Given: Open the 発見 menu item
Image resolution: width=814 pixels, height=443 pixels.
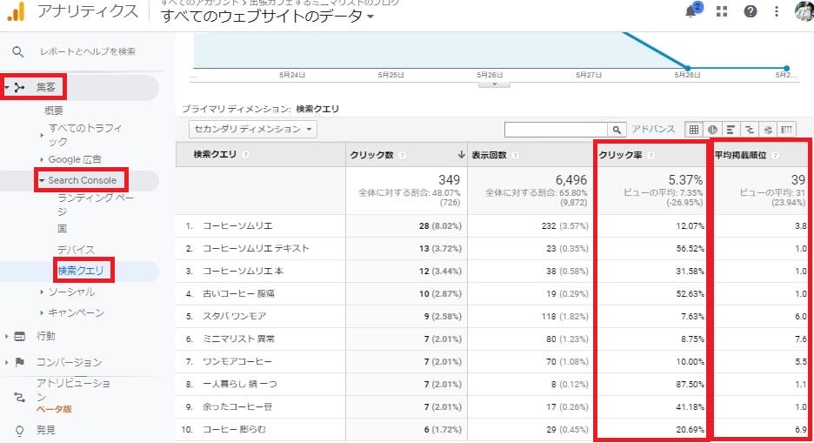Looking at the screenshot, I should tap(46, 430).
